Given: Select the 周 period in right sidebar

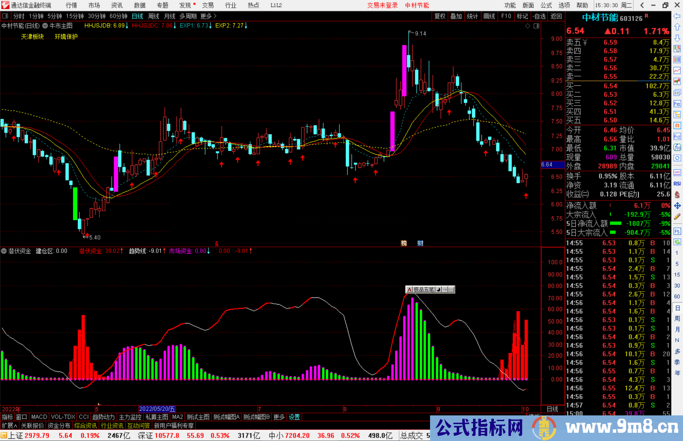Looking at the screenshot, I should click(677, 318).
